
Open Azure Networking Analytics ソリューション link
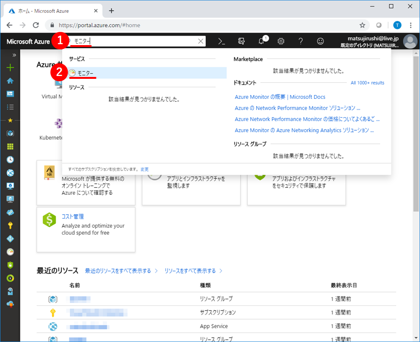(304, 130)
